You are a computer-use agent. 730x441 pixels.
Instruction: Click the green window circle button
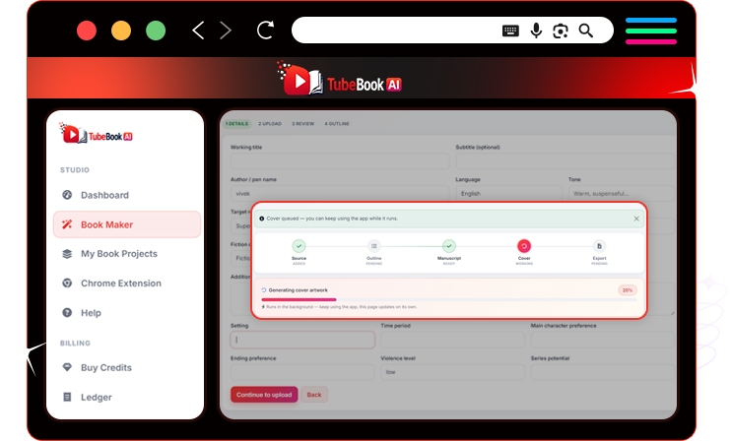click(x=156, y=31)
